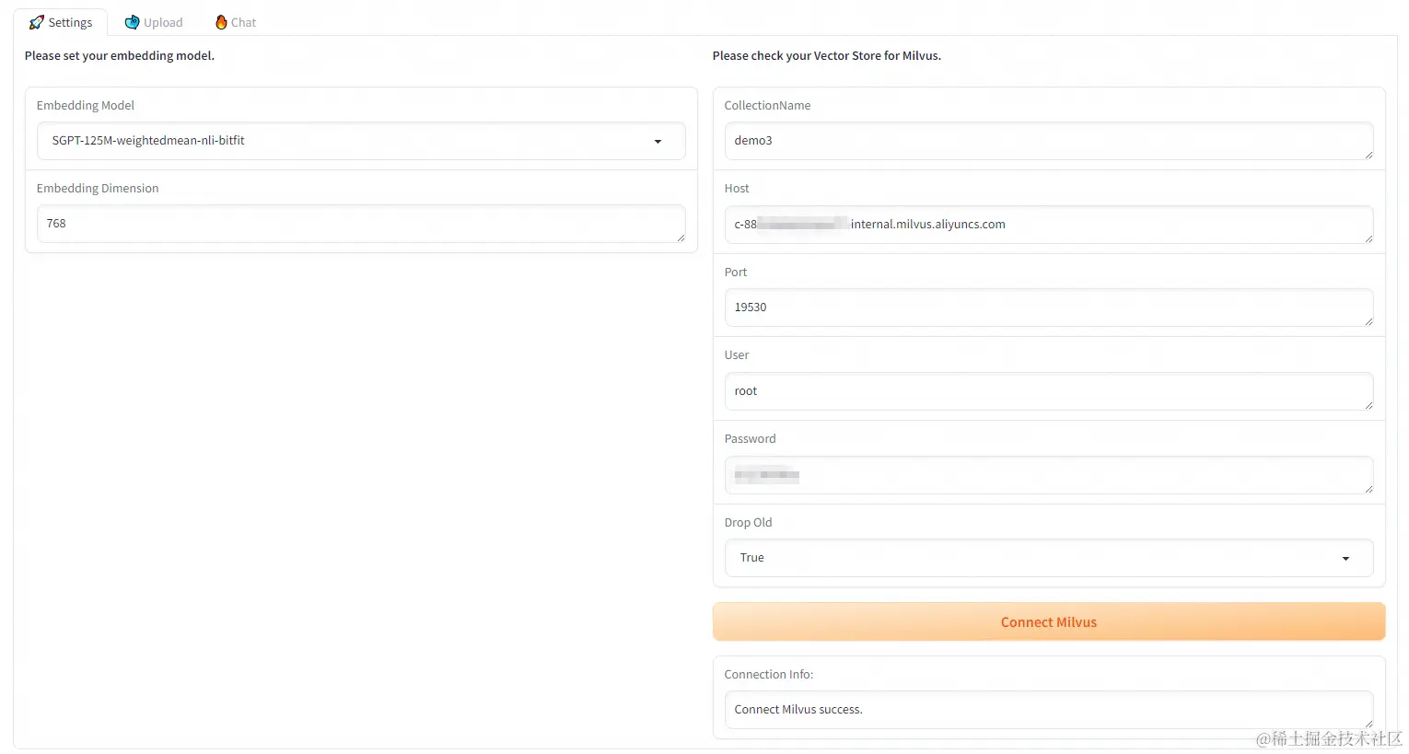Click the rocket icon on Settings tab
This screenshot has width=1409, height=754.
pos(37,22)
